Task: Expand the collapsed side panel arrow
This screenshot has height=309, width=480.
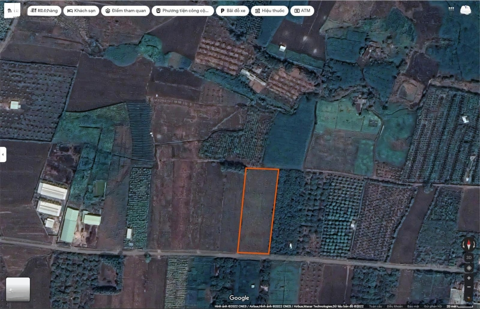Action: tap(3, 154)
